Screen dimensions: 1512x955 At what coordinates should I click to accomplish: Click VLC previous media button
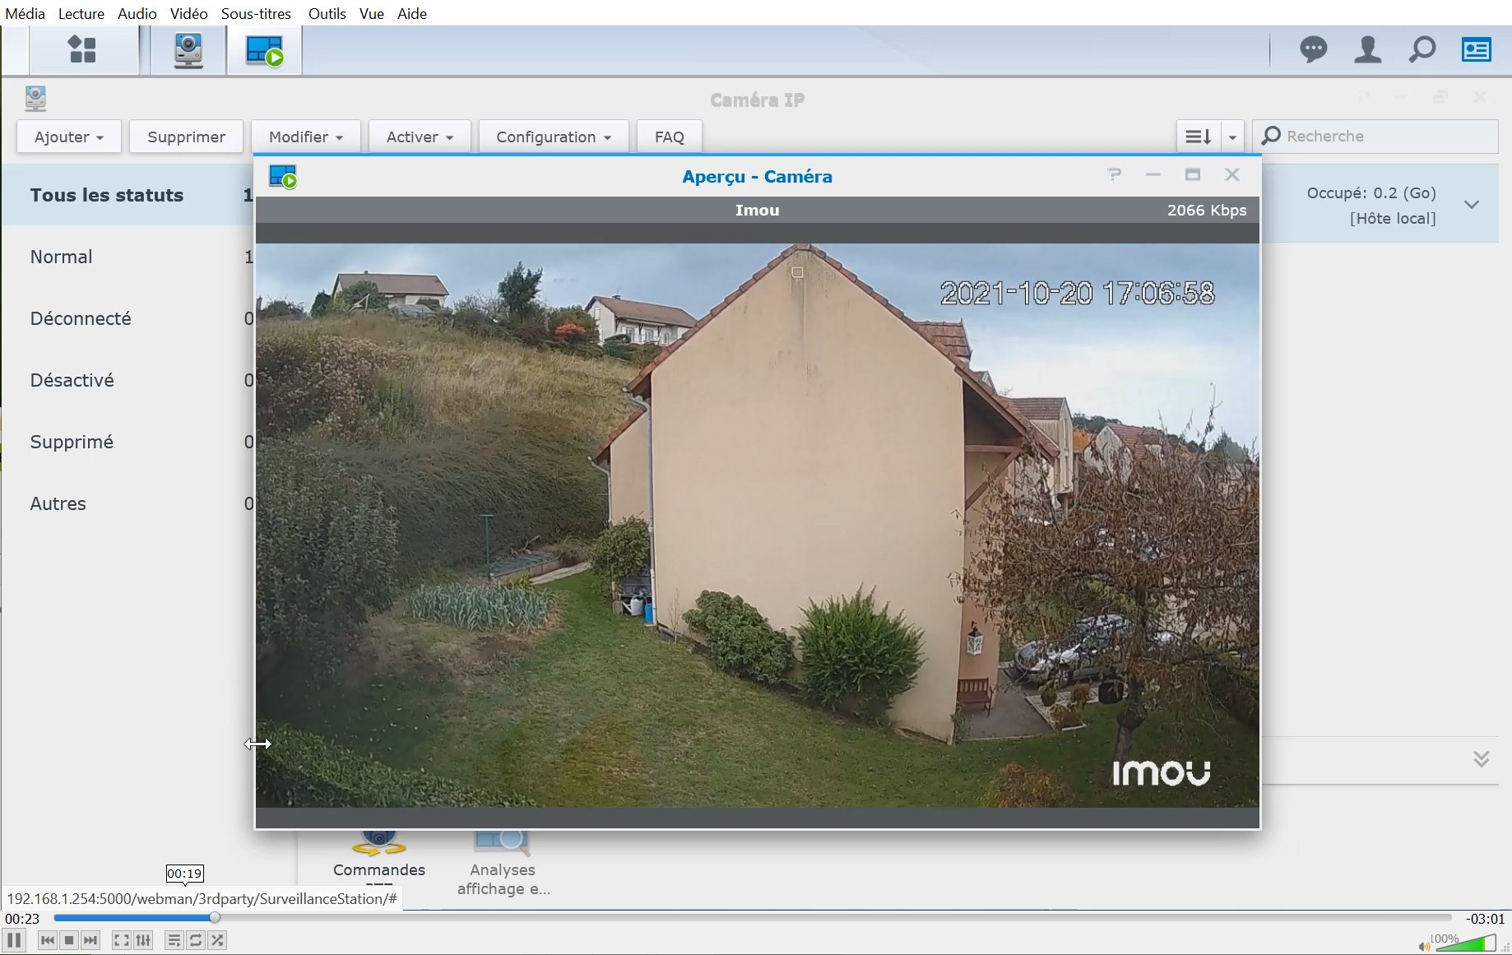[x=48, y=940]
